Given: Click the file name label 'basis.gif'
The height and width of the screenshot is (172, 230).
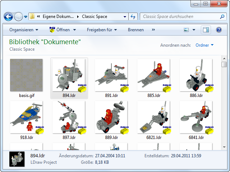Looking at the screenshot, I should click(27, 96).
